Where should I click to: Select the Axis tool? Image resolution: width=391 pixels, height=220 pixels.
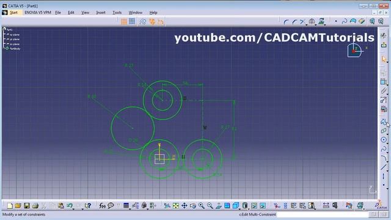[384, 177]
